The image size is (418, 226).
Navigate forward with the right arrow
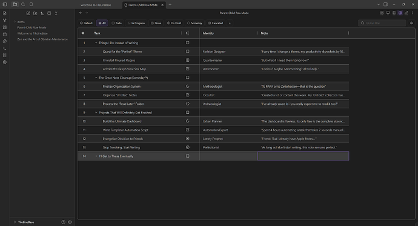pos(87,13)
